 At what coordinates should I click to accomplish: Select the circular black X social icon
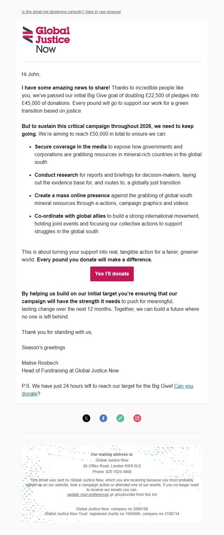pyautogui.click(x=86, y=418)
